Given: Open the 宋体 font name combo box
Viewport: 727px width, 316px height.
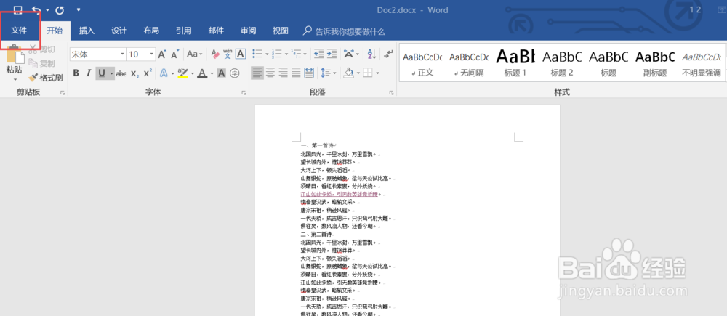Looking at the screenshot, I should [x=98, y=54].
